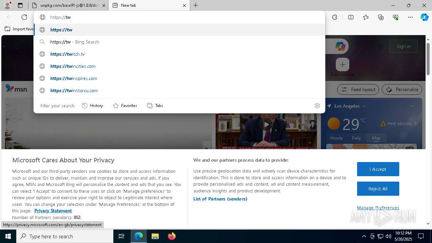432x243 pixels.
Task: Open the Heat advisory alert
Action: click(399, 124)
